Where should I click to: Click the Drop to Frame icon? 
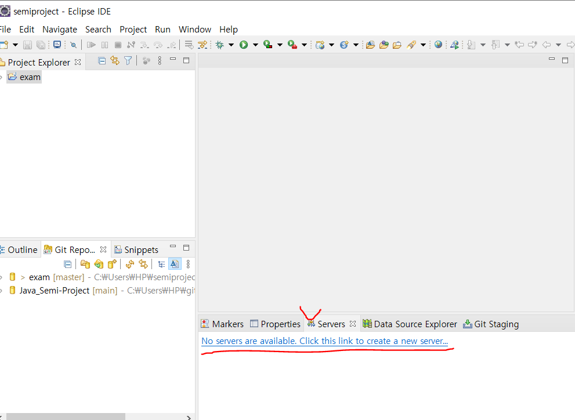pos(189,45)
